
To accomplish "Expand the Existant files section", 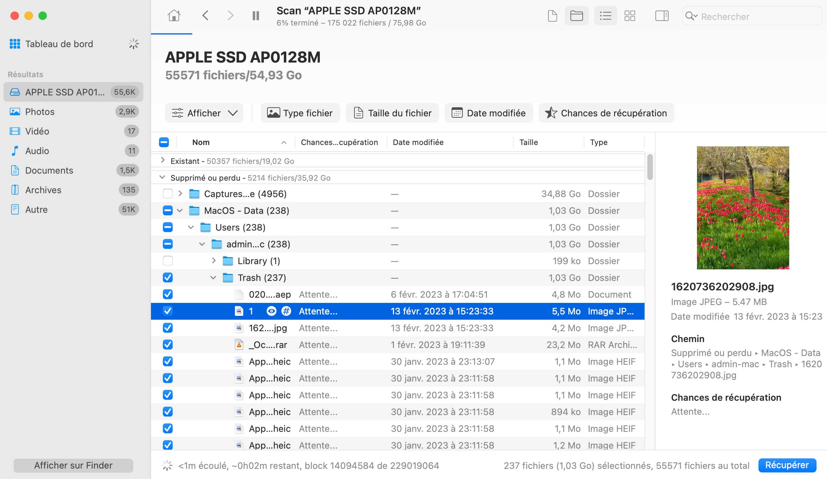I will (163, 161).
